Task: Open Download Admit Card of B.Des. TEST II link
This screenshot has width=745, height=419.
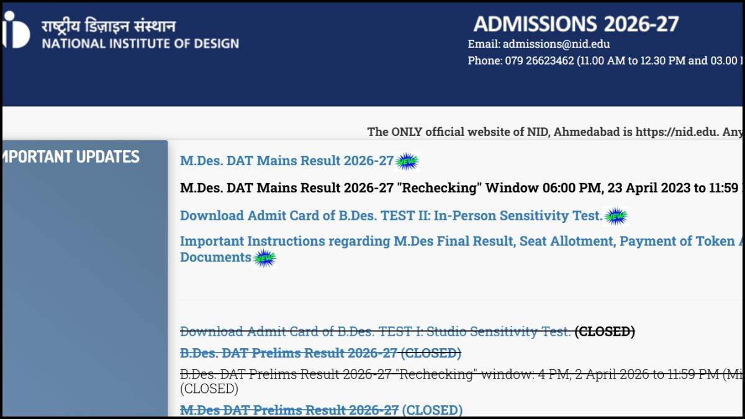Action: pos(391,216)
